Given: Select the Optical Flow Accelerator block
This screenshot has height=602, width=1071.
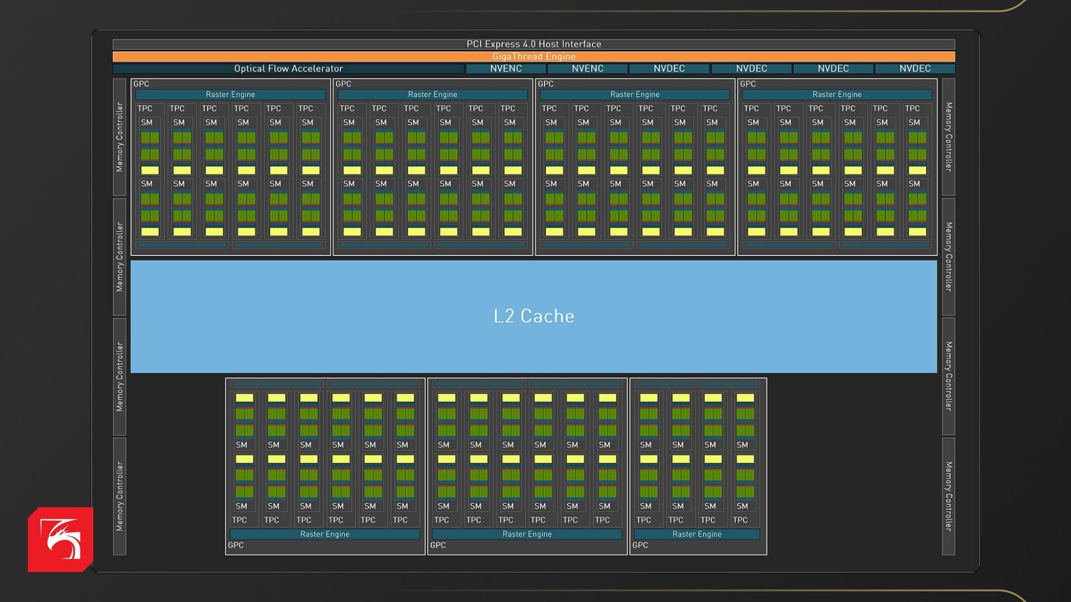Looking at the screenshot, I should click(288, 69).
